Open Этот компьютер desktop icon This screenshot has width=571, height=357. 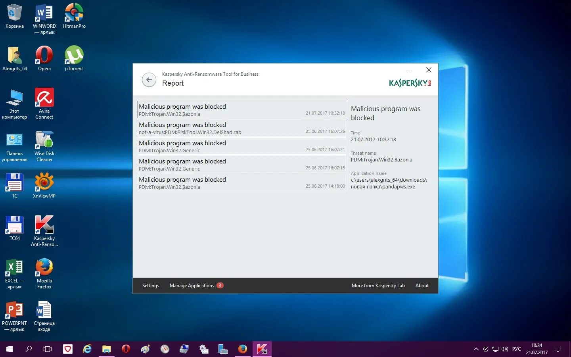point(15,104)
